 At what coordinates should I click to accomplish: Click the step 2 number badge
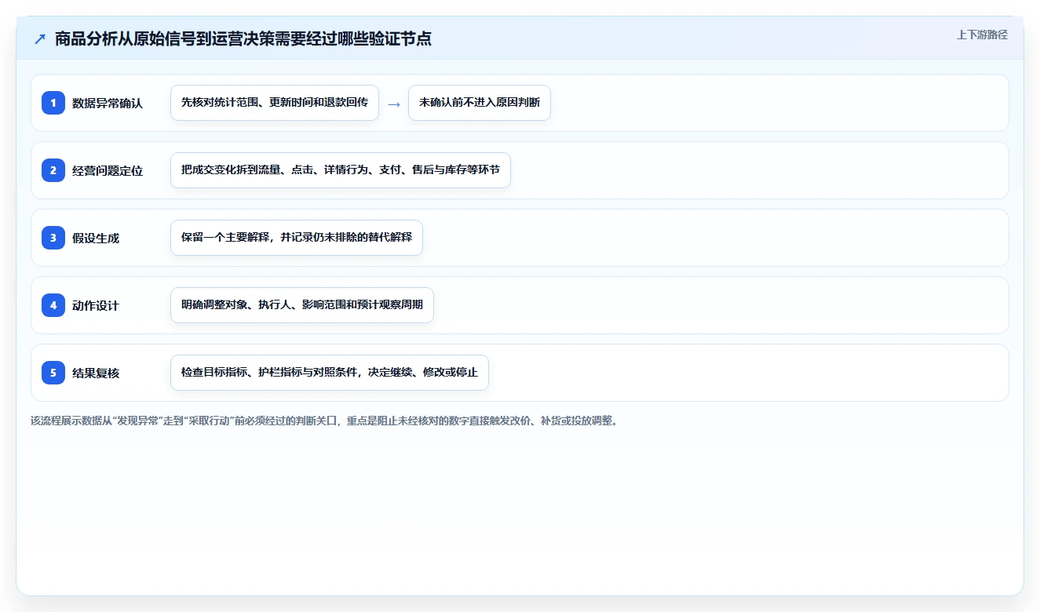coord(53,169)
